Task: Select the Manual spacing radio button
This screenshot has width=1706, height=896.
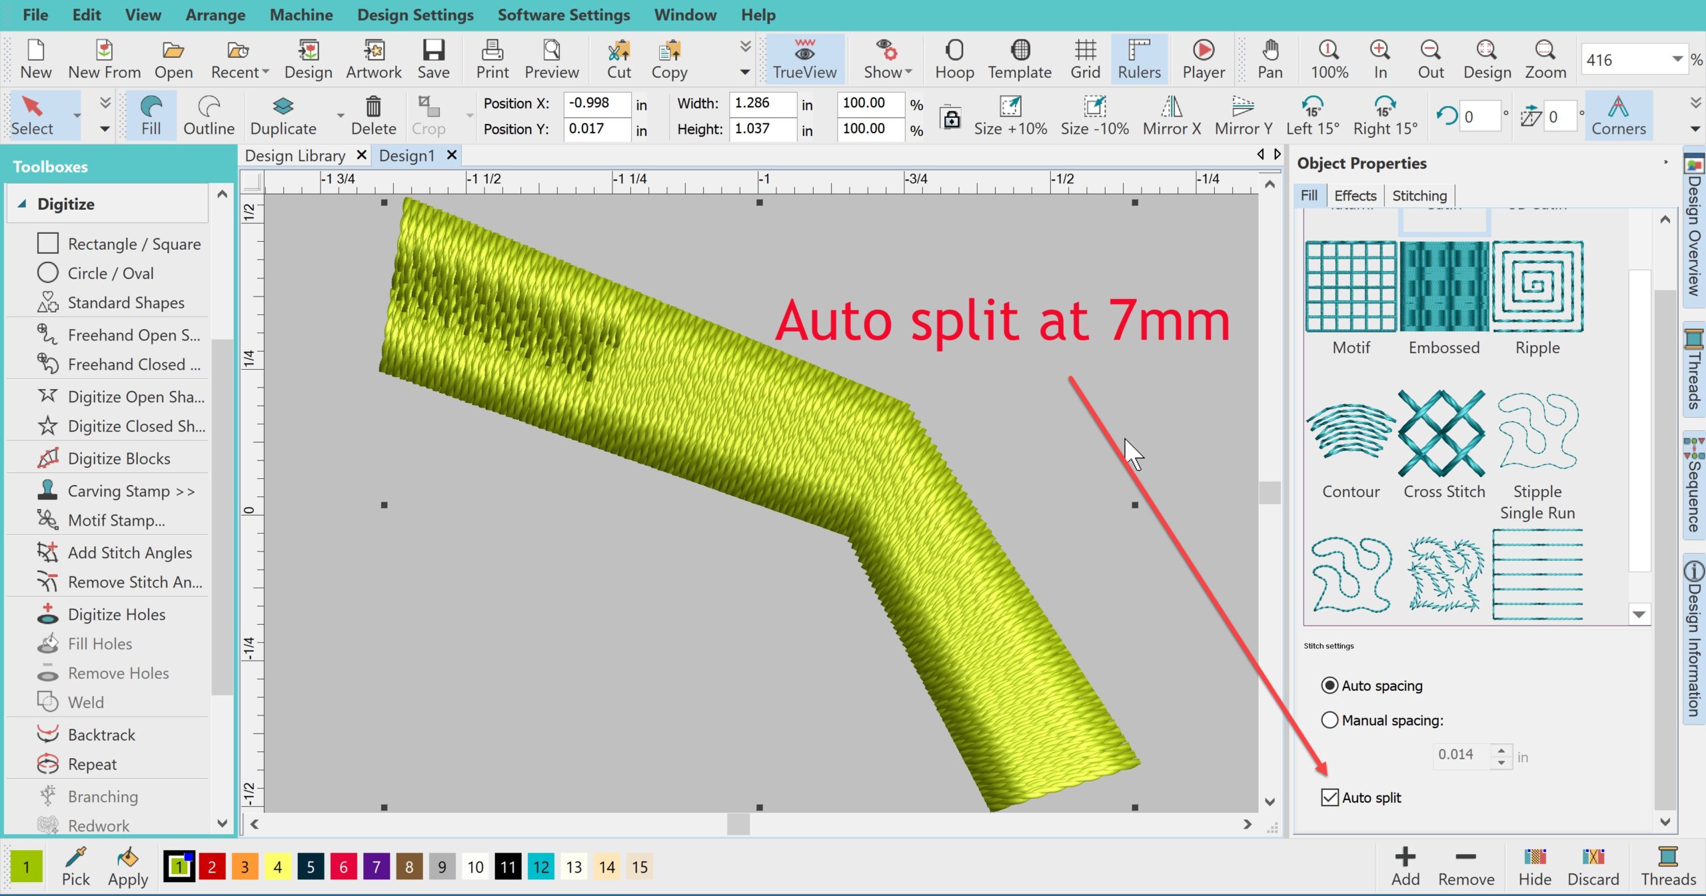Action: [1329, 720]
